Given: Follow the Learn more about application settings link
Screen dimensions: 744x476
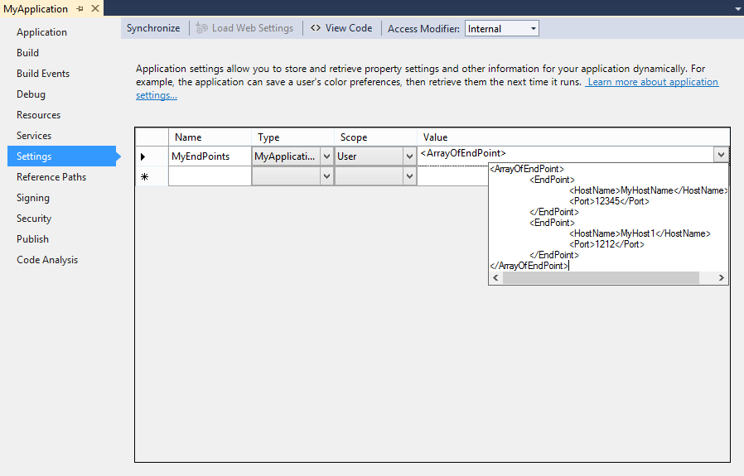Looking at the screenshot, I should point(652,82).
